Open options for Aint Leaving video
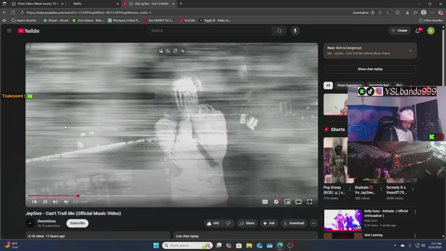446x251 pixels. (415, 236)
